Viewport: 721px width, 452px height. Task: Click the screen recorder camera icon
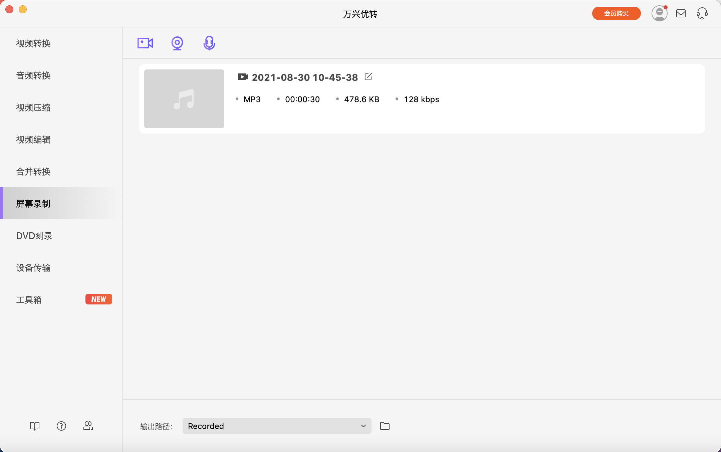(x=145, y=43)
